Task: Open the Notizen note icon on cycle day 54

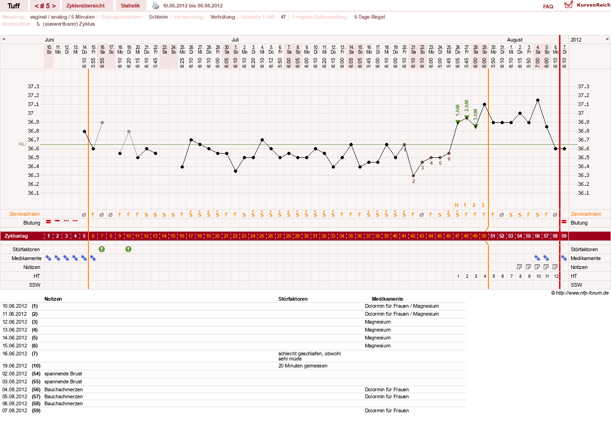Action: pyautogui.click(x=519, y=267)
